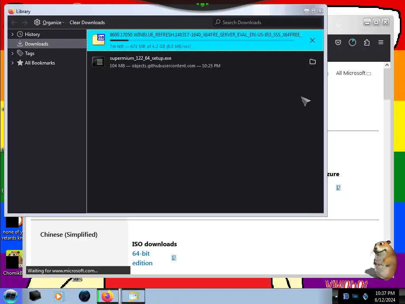Click the 64-bit edition ISO download link
The height and width of the screenshot is (304, 405).
coord(142,258)
